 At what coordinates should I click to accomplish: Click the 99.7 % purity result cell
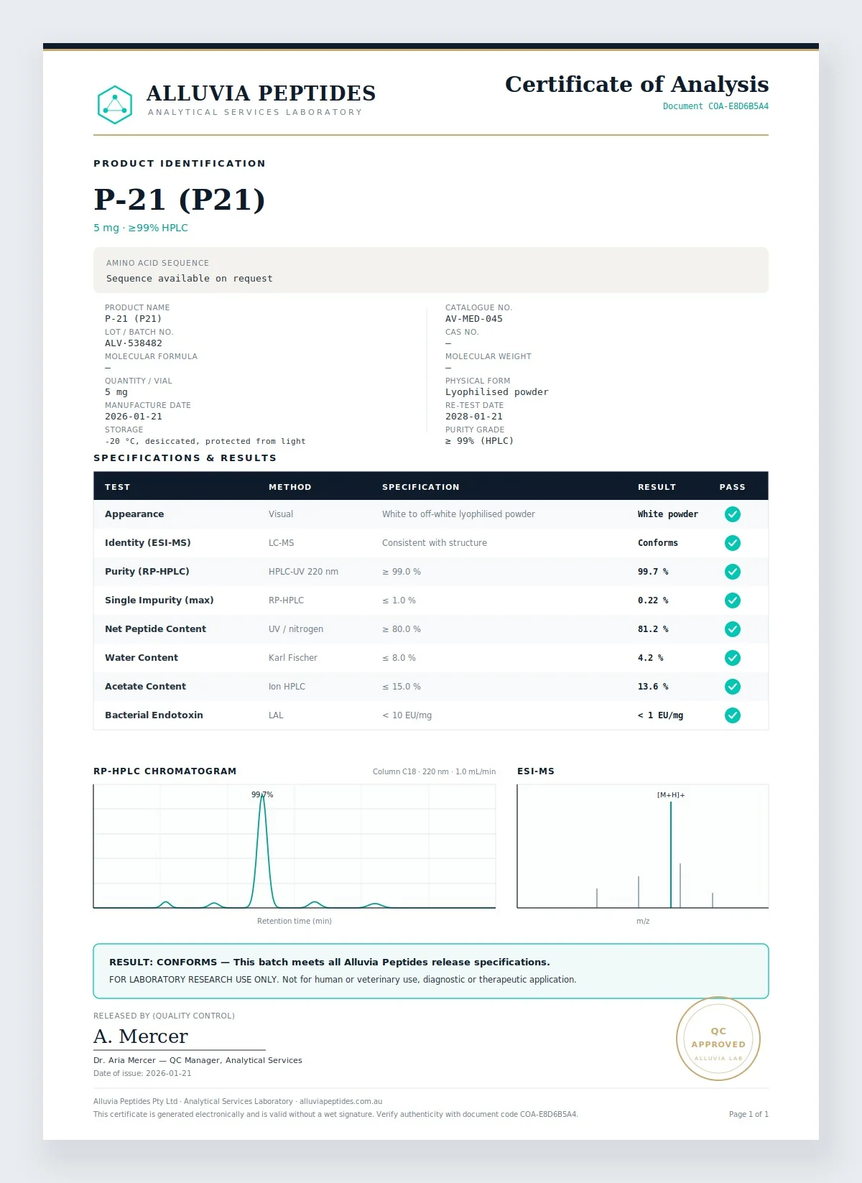tap(653, 572)
